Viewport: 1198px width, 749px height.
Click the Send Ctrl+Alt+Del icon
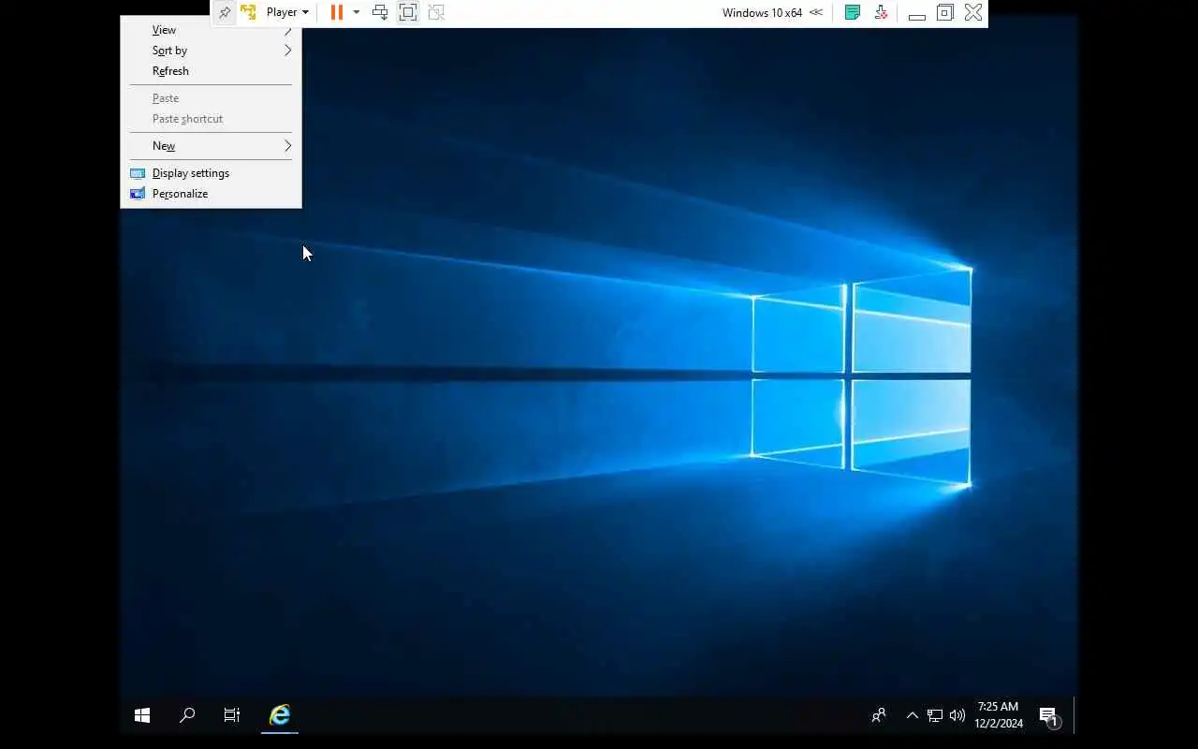coord(380,12)
